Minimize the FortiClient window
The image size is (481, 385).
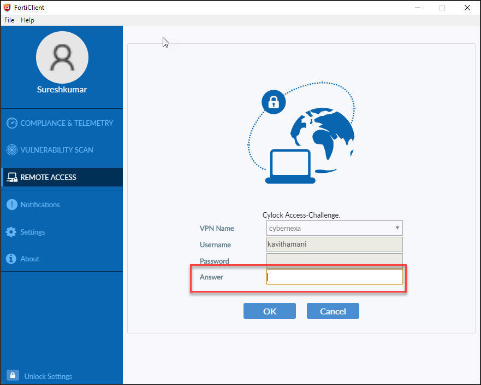(x=418, y=8)
